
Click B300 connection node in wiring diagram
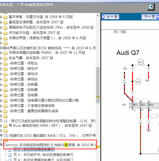[x=138, y=82]
